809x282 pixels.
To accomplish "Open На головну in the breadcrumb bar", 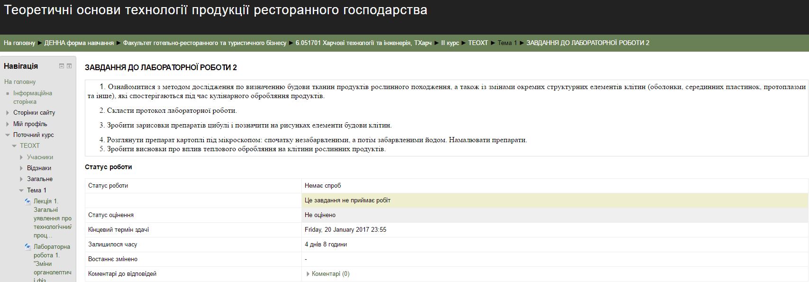I will click(19, 43).
